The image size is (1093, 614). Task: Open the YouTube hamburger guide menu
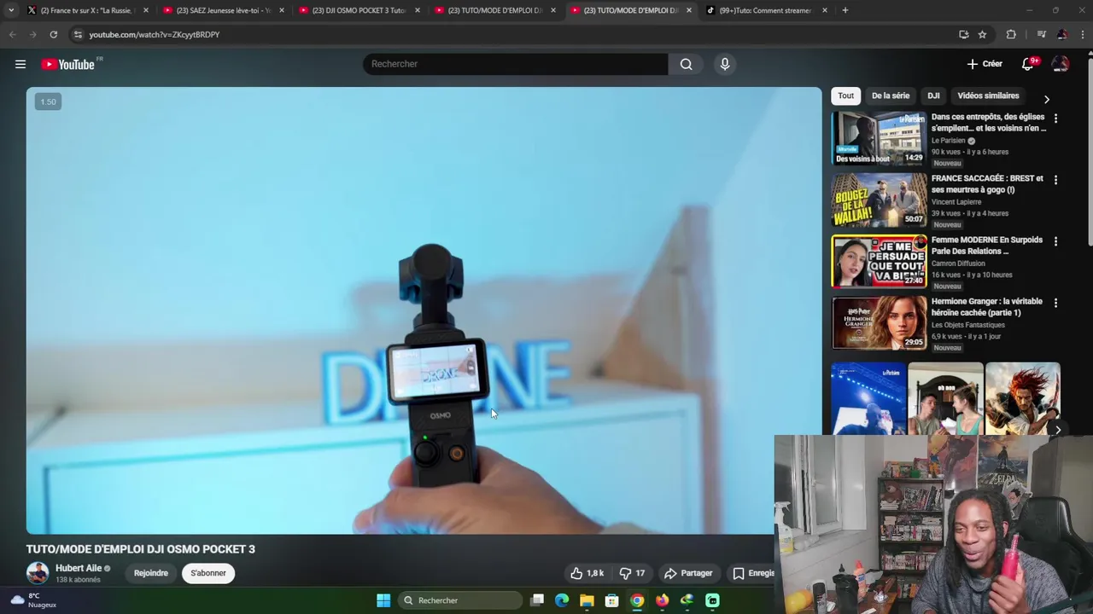tap(20, 64)
